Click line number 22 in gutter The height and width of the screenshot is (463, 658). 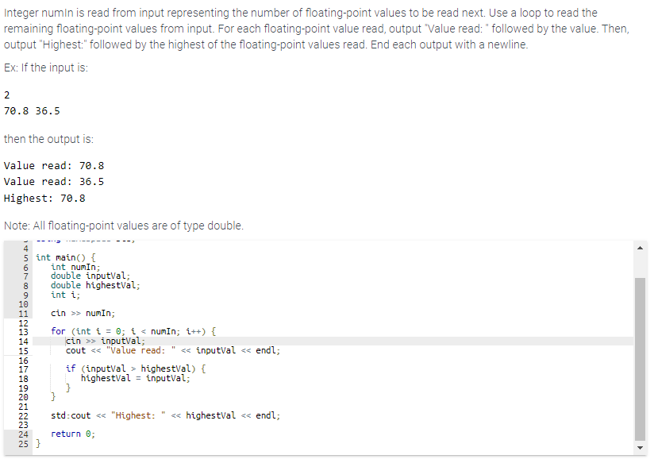click(23, 416)
